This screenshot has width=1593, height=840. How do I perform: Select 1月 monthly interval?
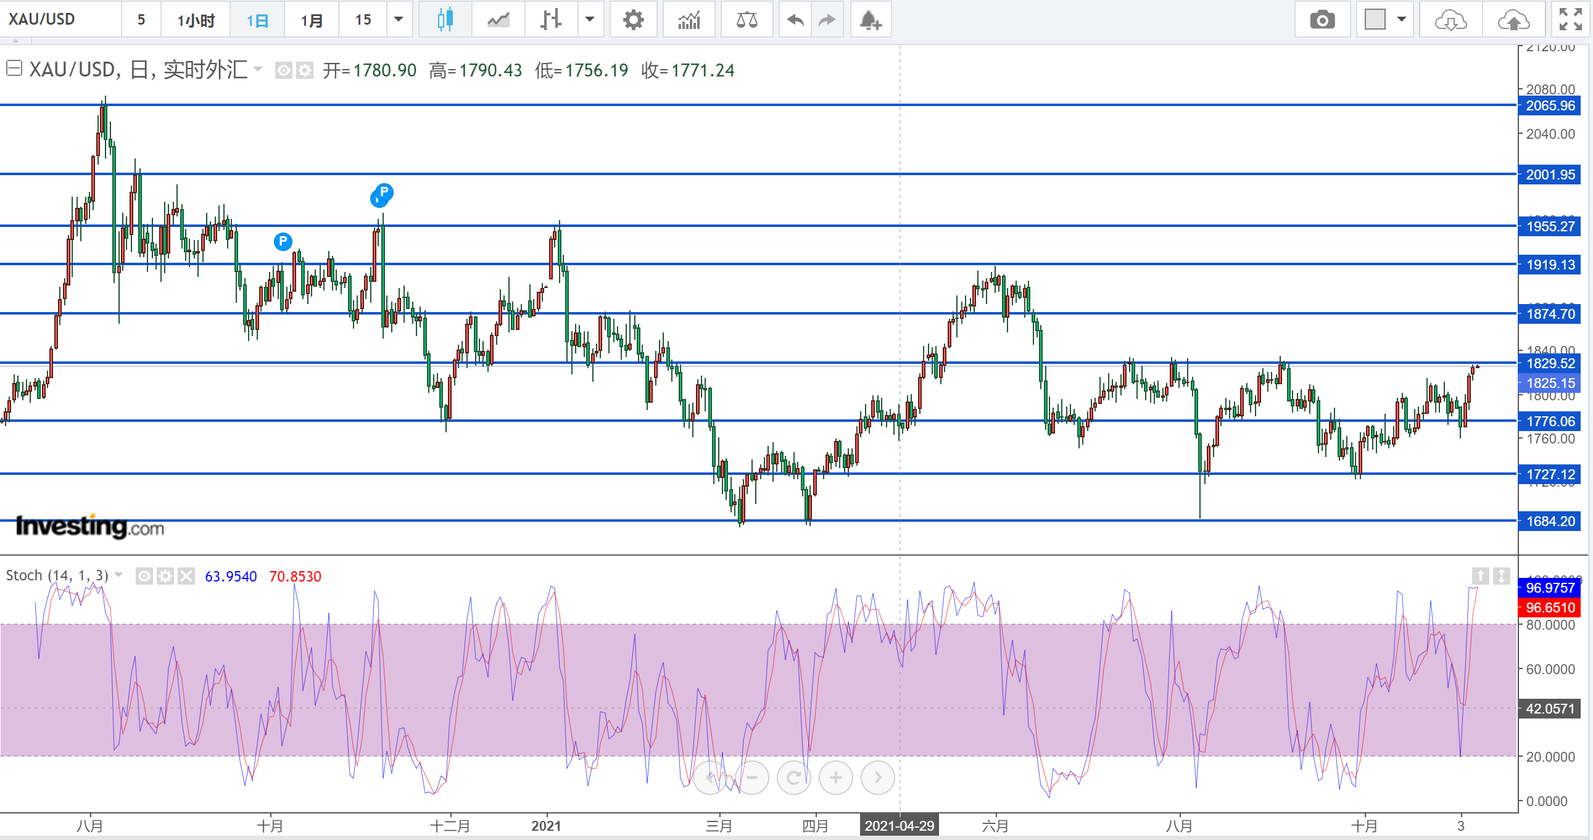312,20
